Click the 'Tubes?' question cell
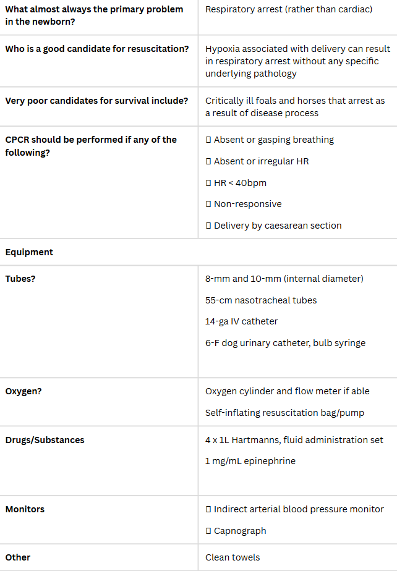397x571 pixels. click(20, 279)
